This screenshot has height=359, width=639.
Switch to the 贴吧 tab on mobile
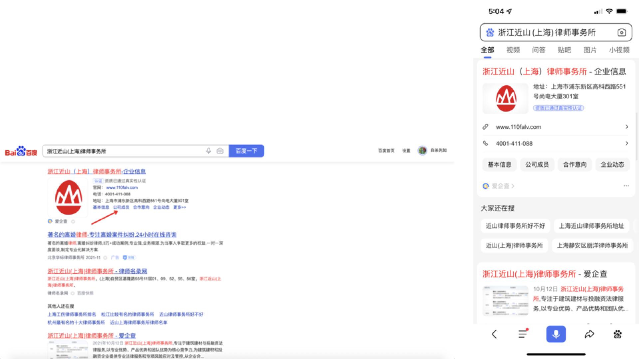click(564, 50)
